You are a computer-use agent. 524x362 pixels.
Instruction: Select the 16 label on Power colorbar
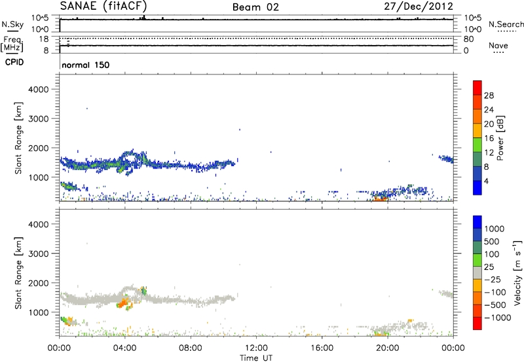[489, 139]
